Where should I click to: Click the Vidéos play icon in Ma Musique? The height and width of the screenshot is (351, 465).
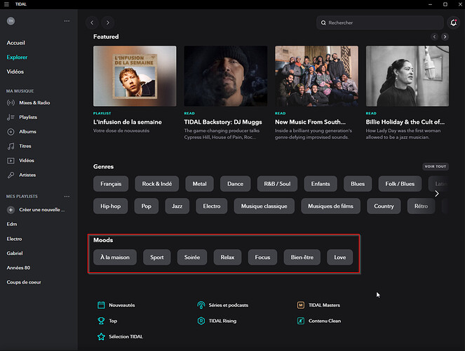coord(11,161)
